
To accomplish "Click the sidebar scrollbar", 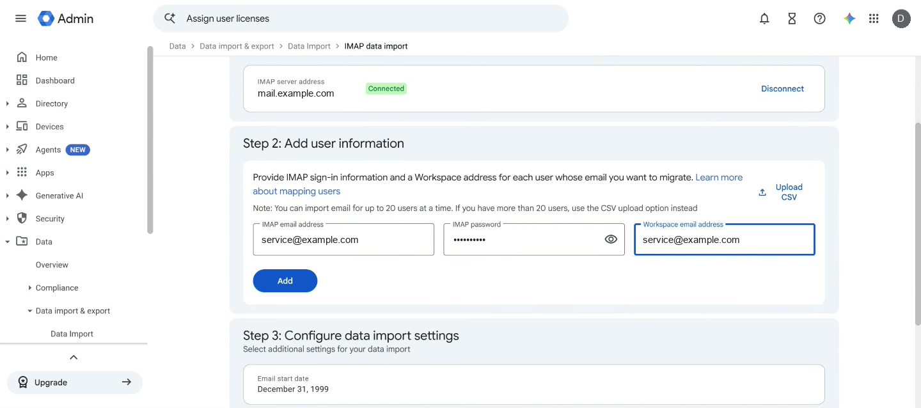I will pyautogui.click(x=150, y=139).
